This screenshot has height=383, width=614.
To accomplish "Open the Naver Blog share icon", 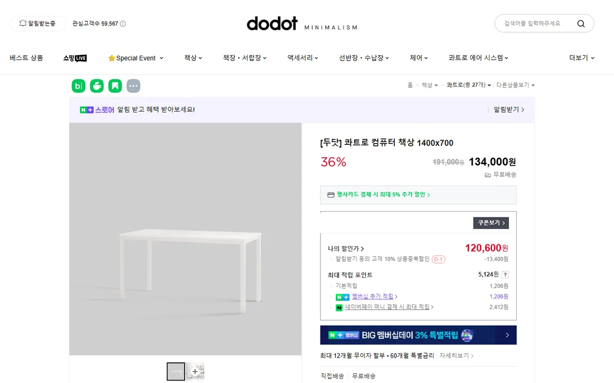I will tap(79, 86).
